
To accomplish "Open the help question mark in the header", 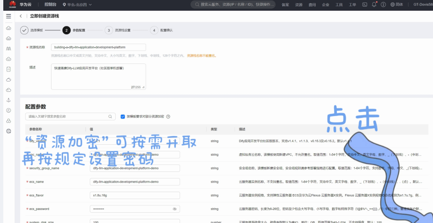I will [383, 5].
